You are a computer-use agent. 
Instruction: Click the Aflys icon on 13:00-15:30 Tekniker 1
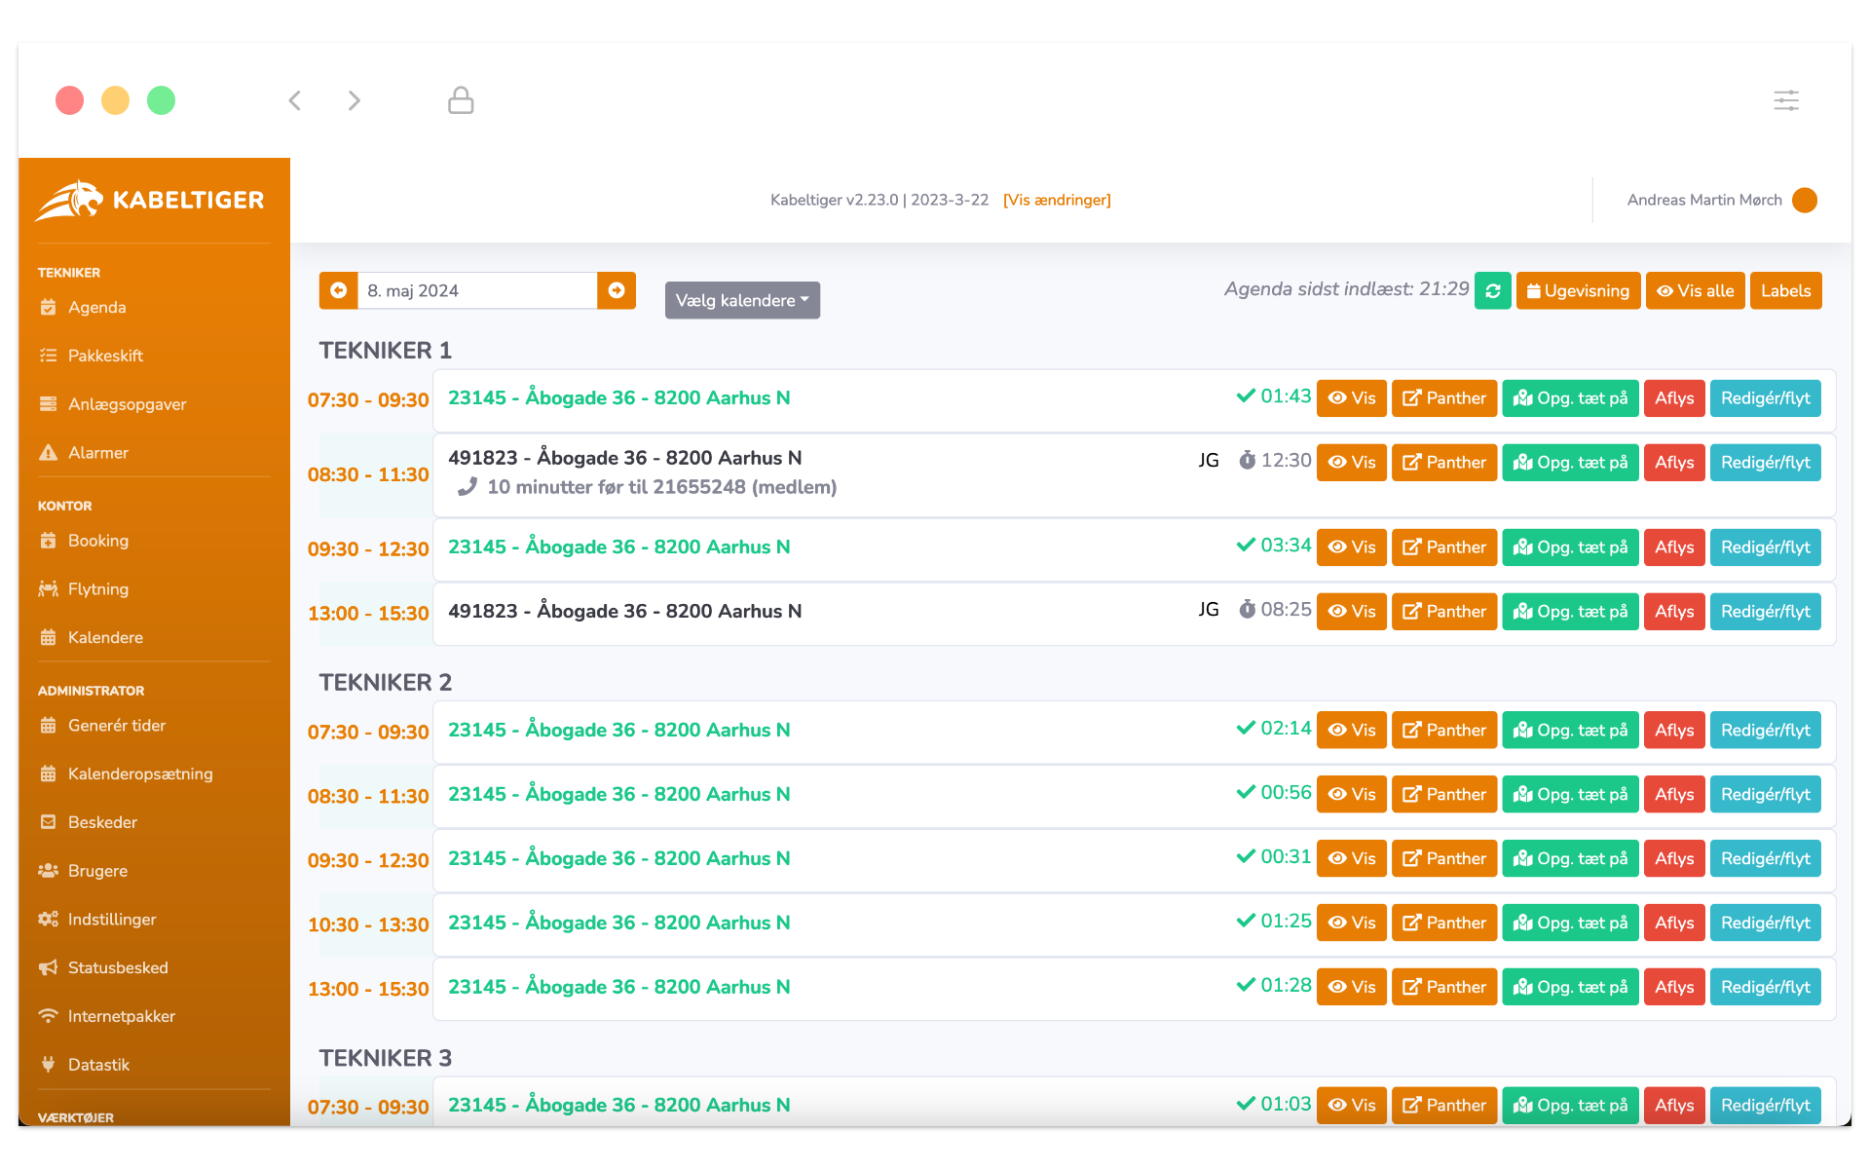[1675, 610]
